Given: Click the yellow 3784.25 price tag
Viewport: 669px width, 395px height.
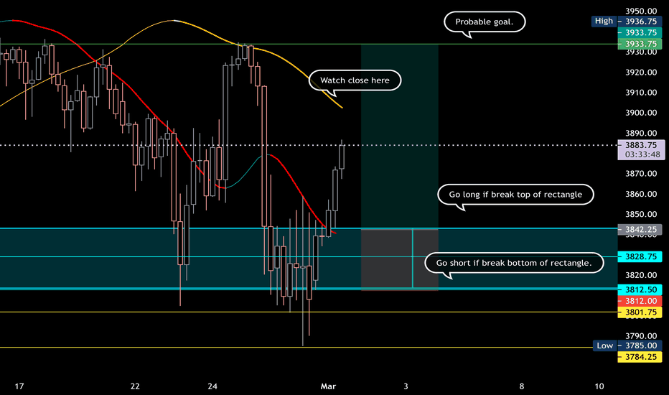Looking at the screenshot, I should 640,356.
